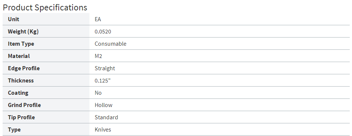Screen dimensions: 352x136
Task: Click the Hollow grind value
Action: pyautogui.click(x=104, y=105)
